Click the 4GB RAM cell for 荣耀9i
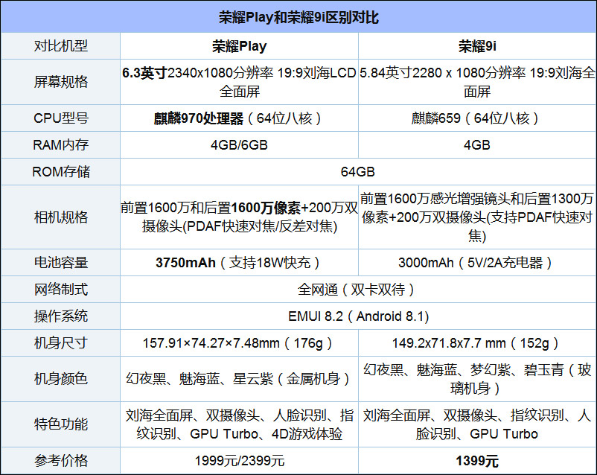Screen dimensions: 597x475 click(x=477, y=144)
